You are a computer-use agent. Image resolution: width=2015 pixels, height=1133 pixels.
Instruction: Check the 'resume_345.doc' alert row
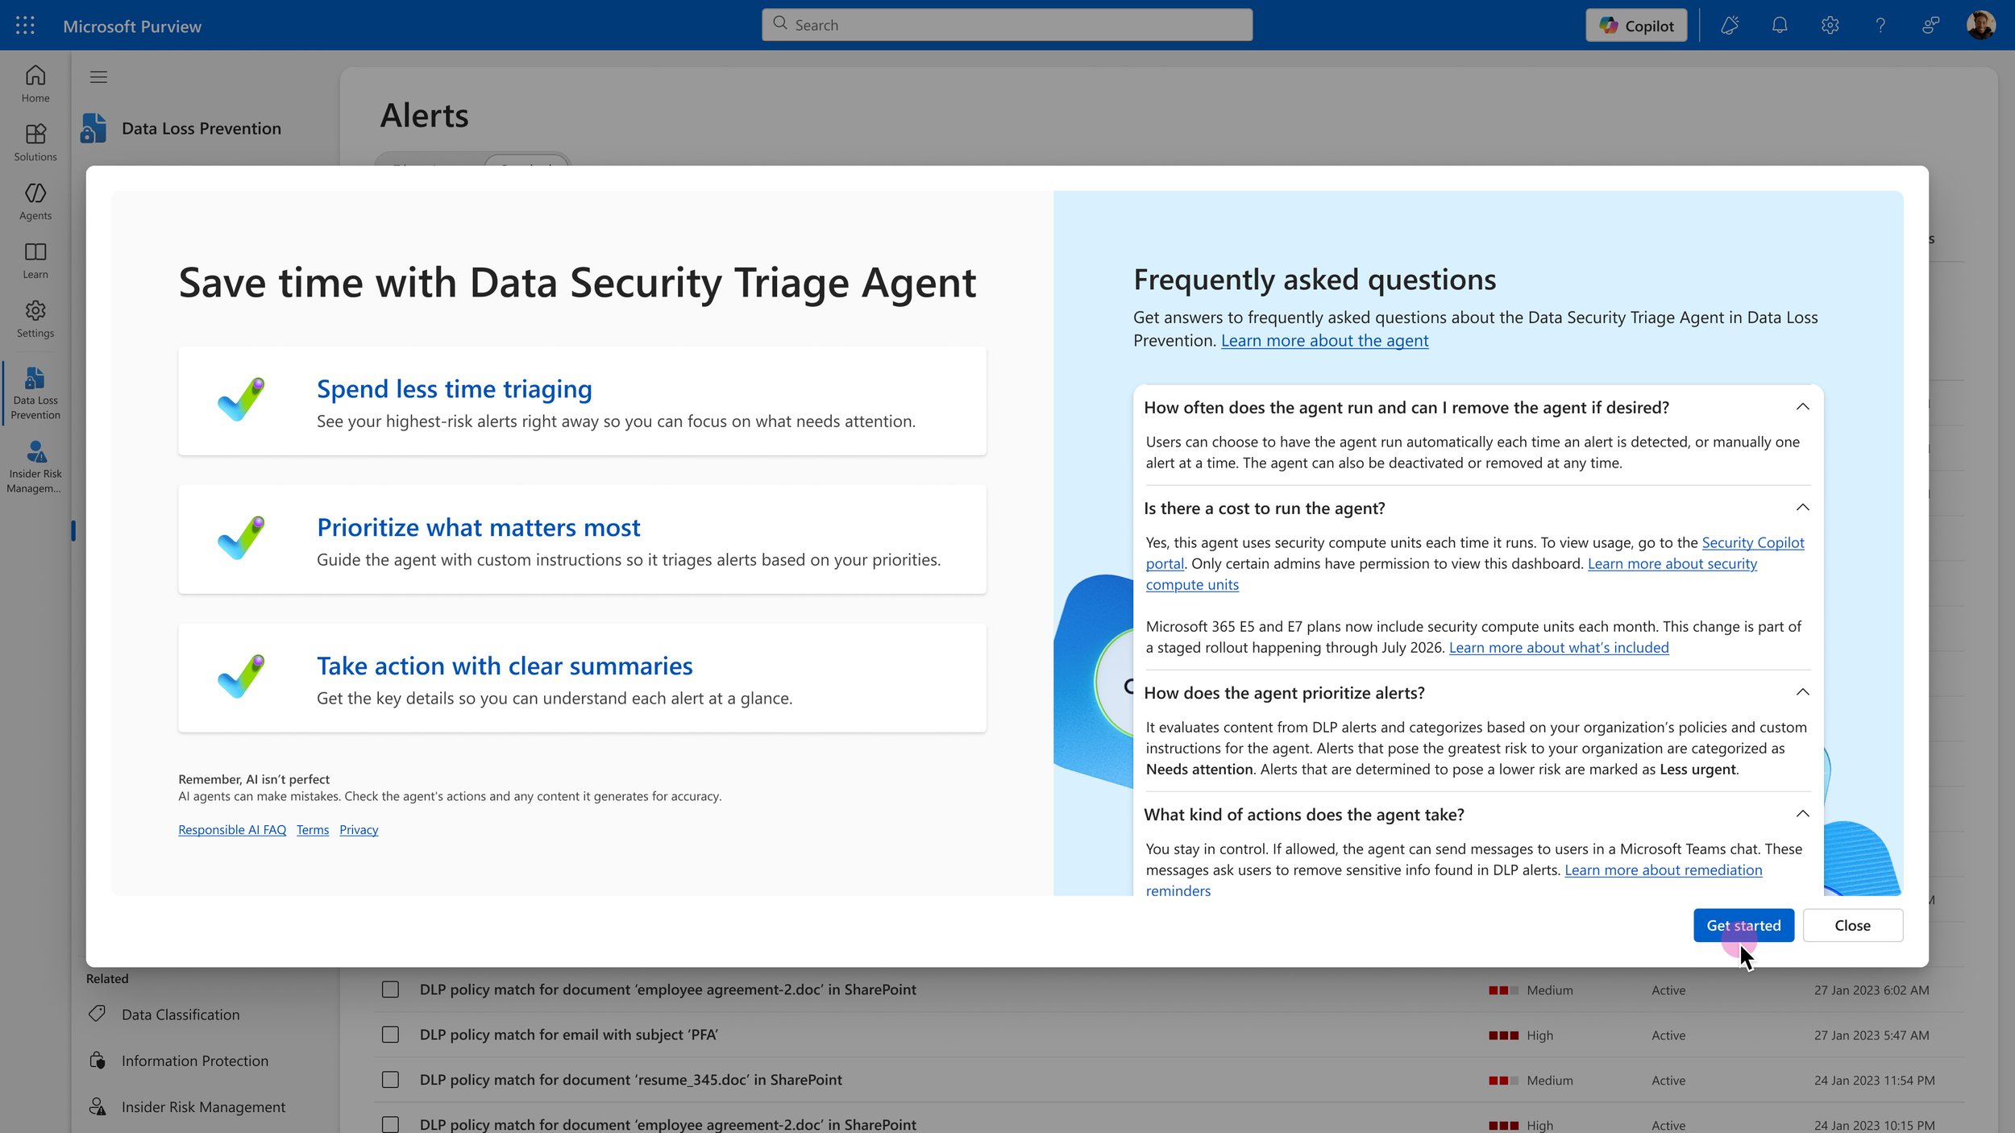point(390,1080)
